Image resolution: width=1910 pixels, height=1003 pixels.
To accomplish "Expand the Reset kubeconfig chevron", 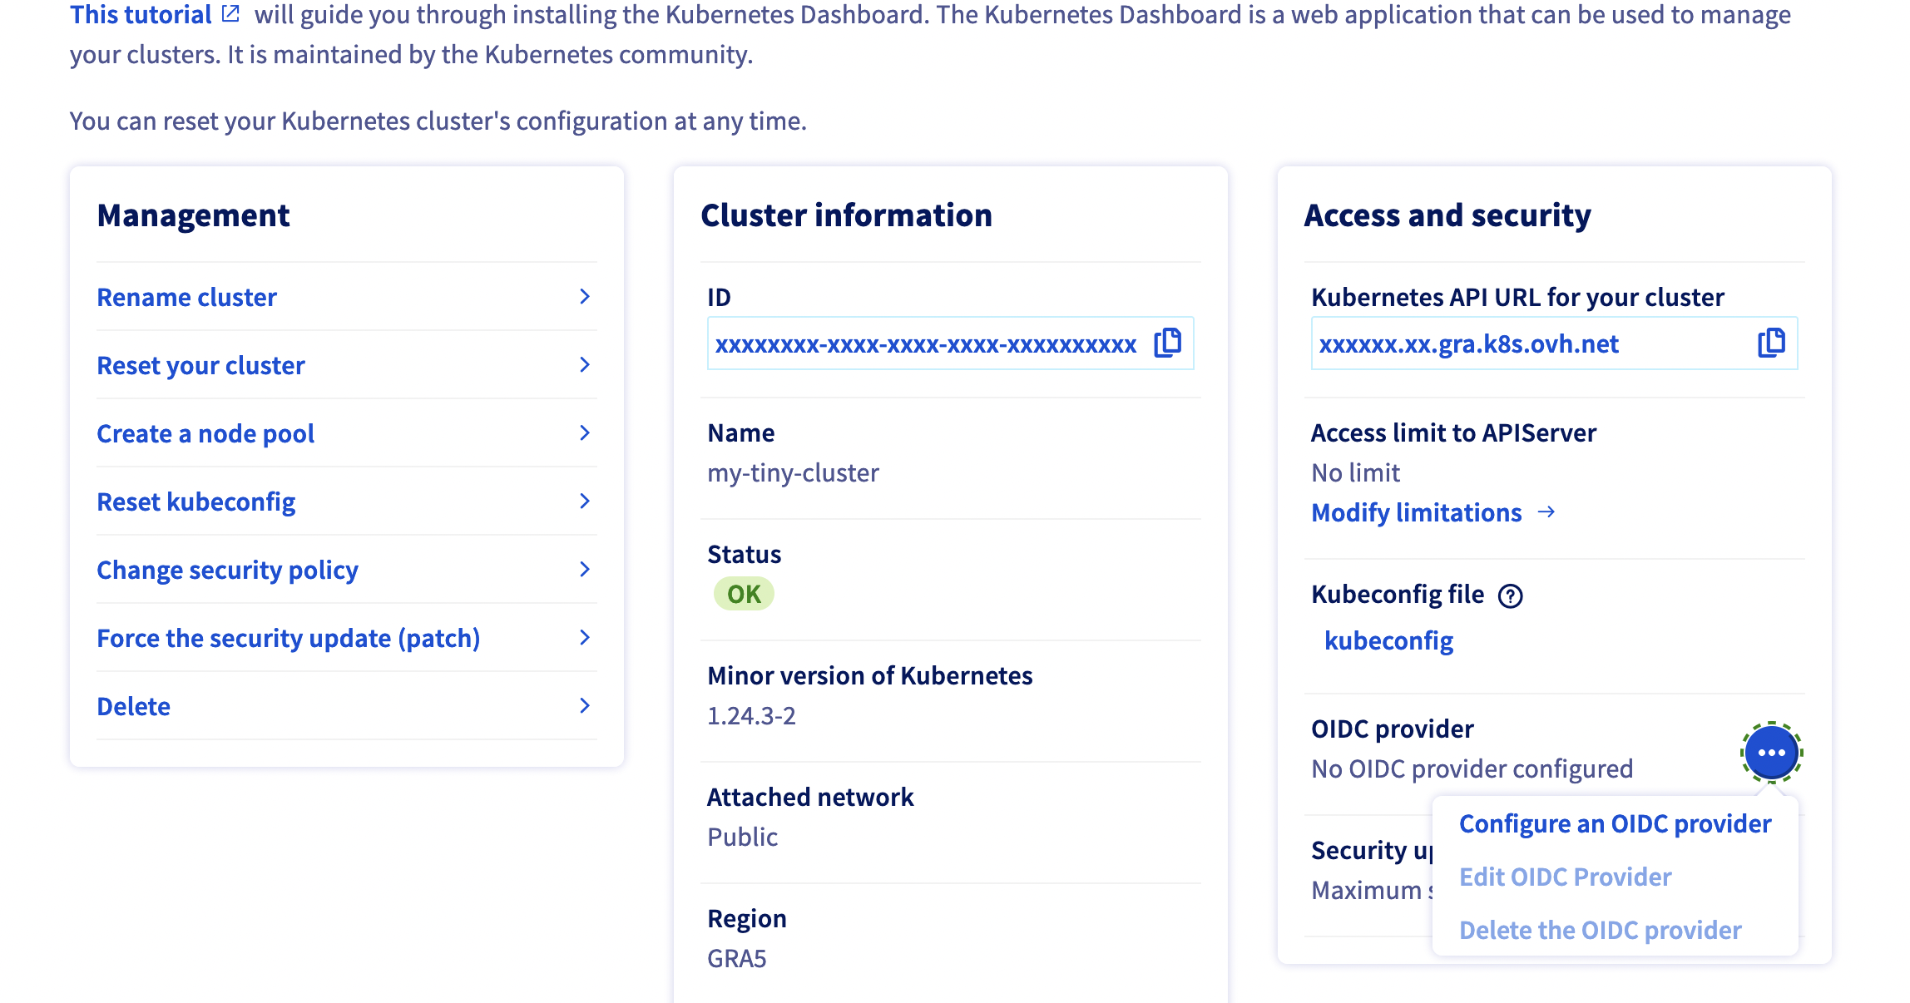I will pyautogui.click(x=585, y=501).
